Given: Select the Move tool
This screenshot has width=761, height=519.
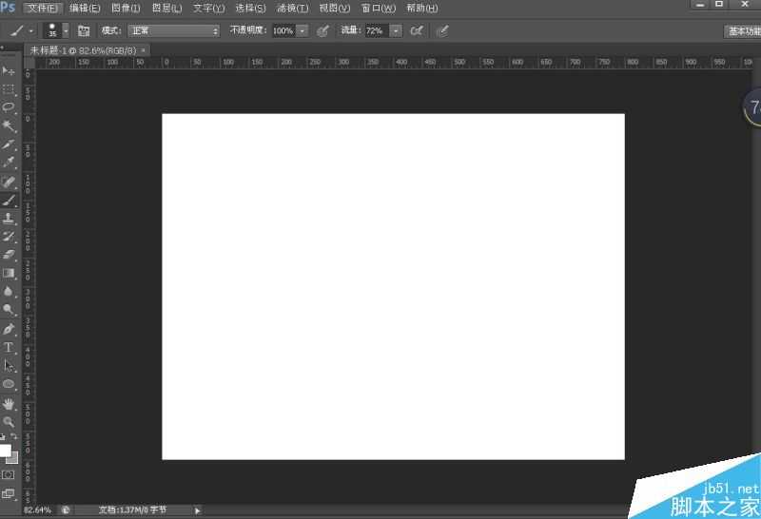Looking at the screenshot, I should (9, 71).
